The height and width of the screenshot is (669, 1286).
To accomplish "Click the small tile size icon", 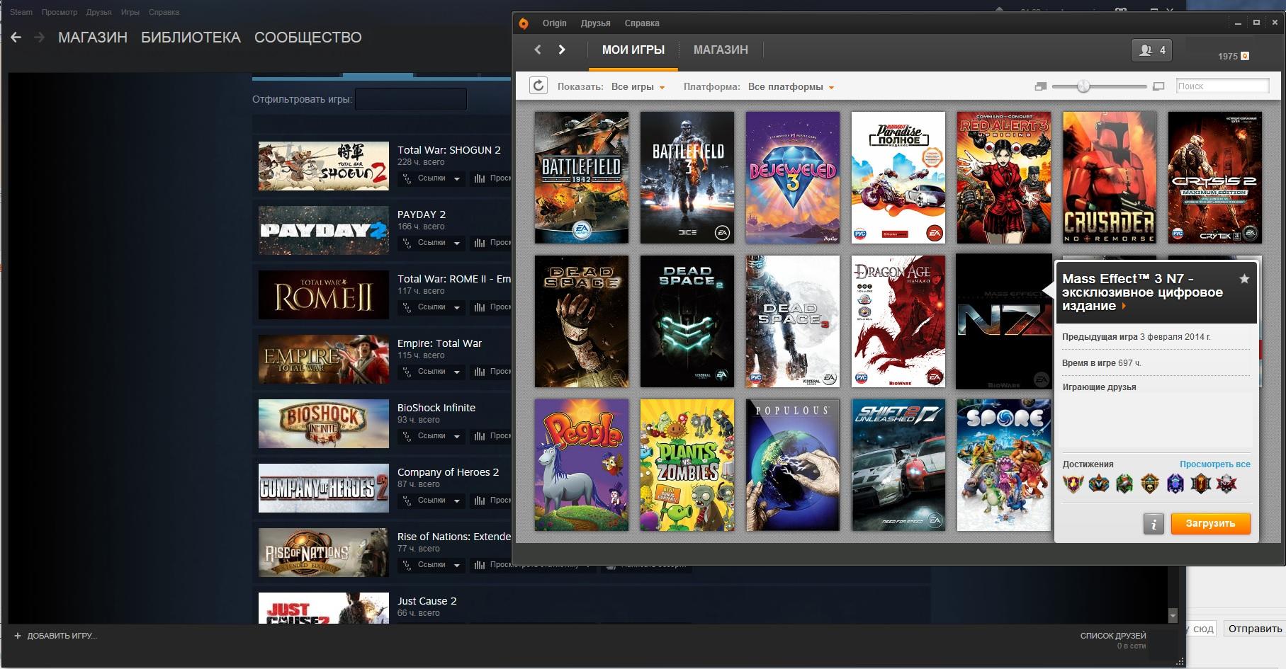I will [1040, 86].
